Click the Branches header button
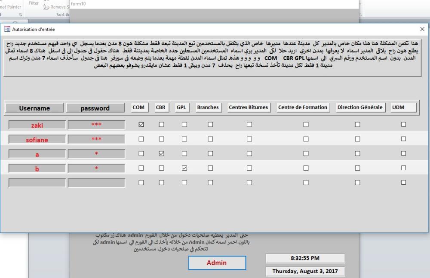This screenshot has width=430, height=278. (208, 107)
